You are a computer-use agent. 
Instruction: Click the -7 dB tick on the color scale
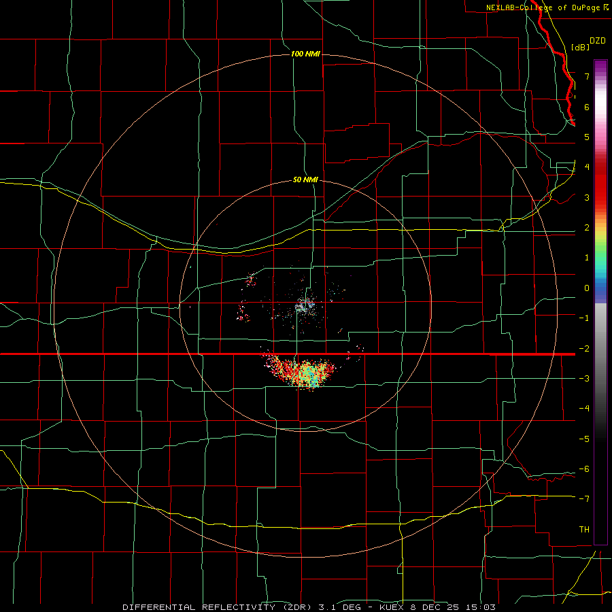pos(584,499)
